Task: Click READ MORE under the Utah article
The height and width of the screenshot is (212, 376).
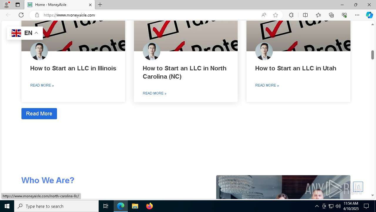Action: [x=267, y=85]
